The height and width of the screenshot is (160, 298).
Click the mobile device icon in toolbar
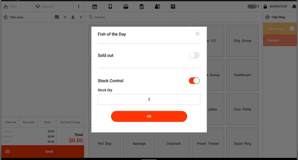tap(110, 6)
